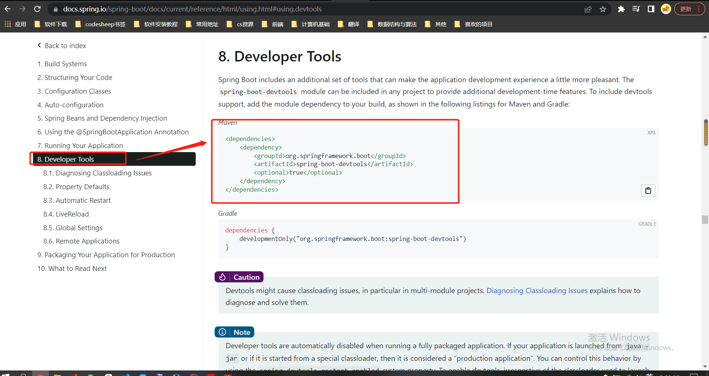The image size is (709, 376).
Task: Open the 前端 bookmark folder
Action: 273,24
